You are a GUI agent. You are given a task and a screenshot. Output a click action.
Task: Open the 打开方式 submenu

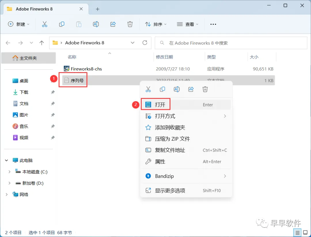click(x=186, y=116)
